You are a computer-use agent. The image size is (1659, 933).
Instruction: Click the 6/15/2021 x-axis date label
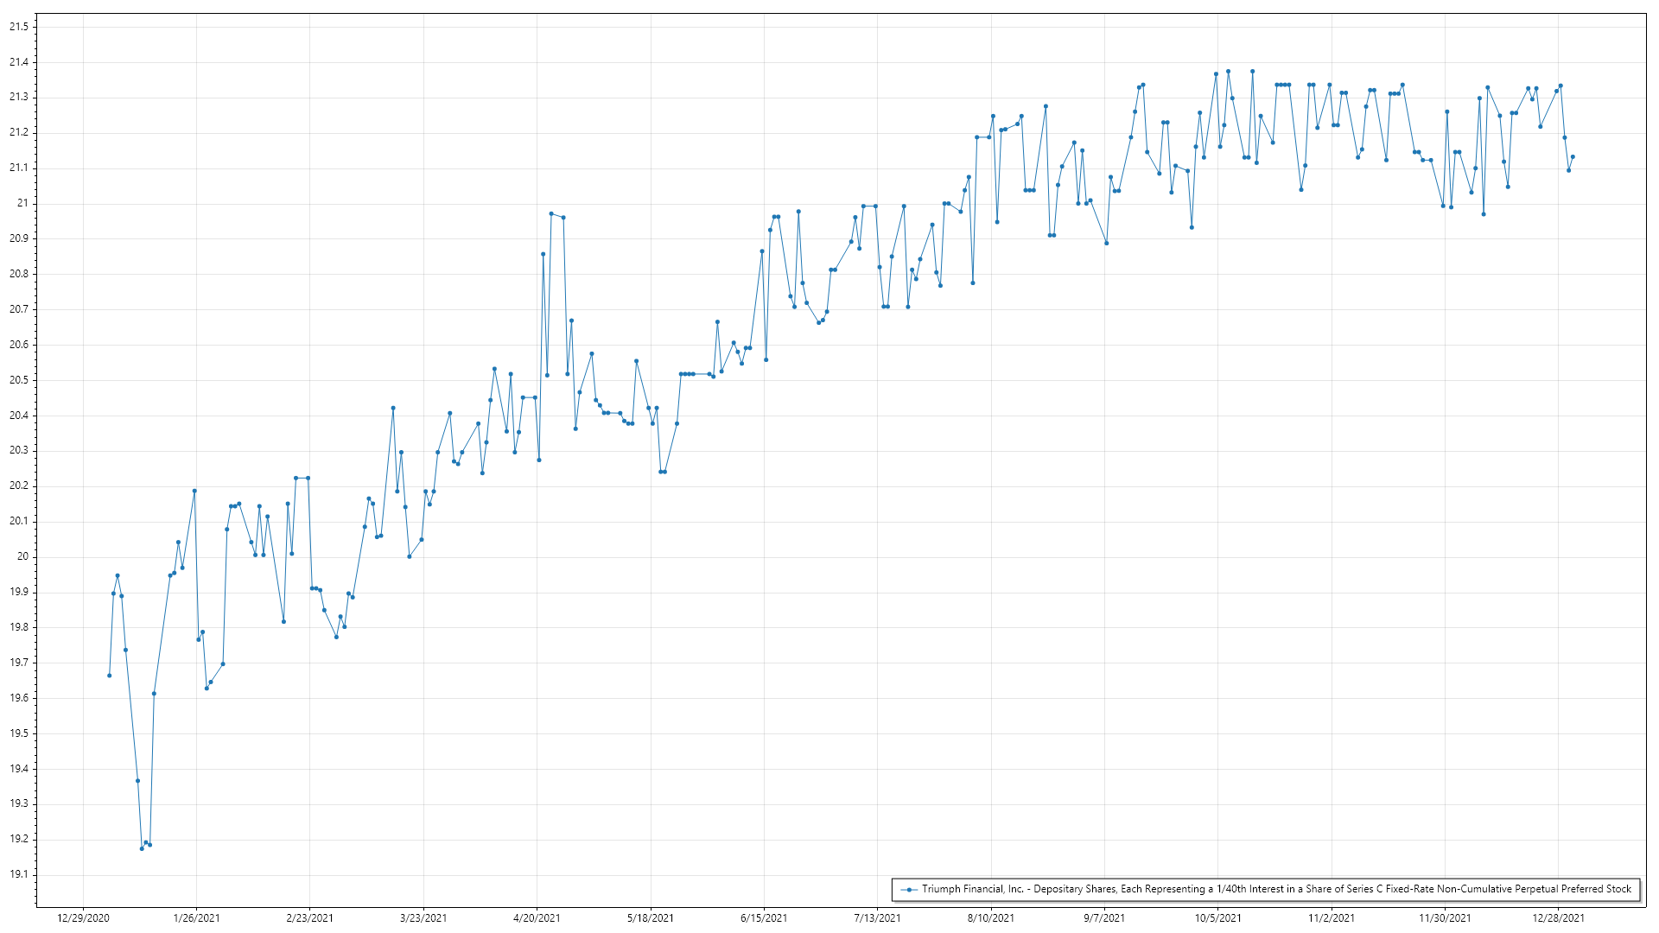pos(764,917)
